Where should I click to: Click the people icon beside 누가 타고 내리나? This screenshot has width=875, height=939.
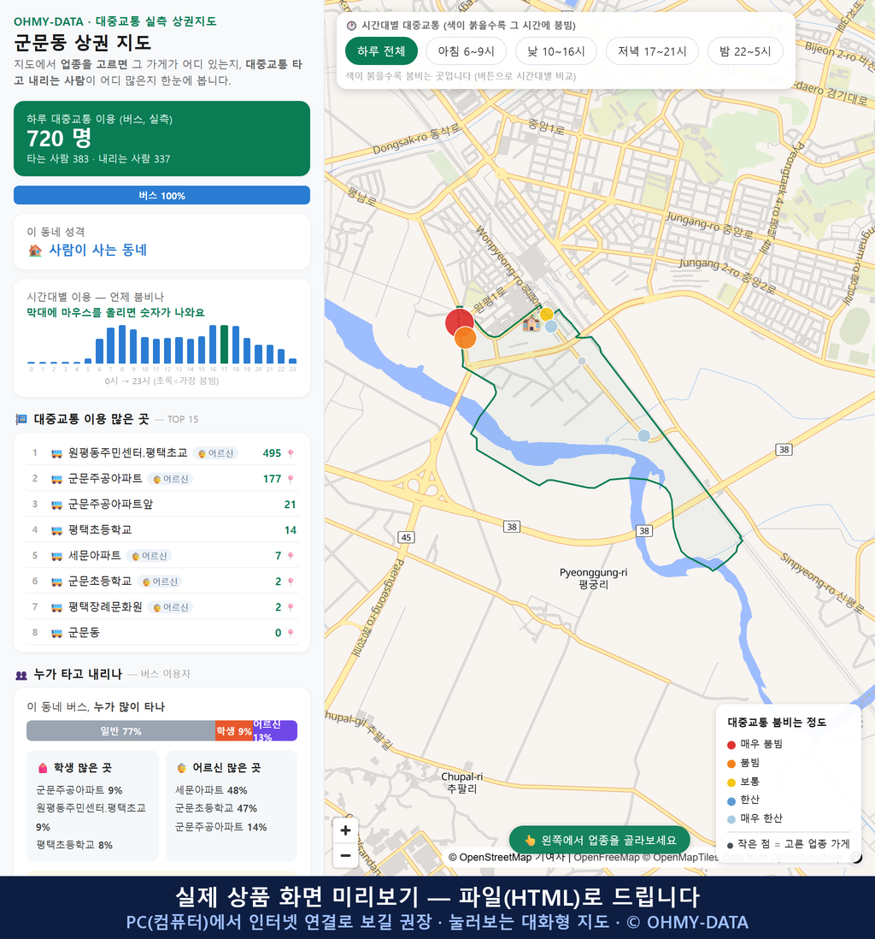pos(21,675)
